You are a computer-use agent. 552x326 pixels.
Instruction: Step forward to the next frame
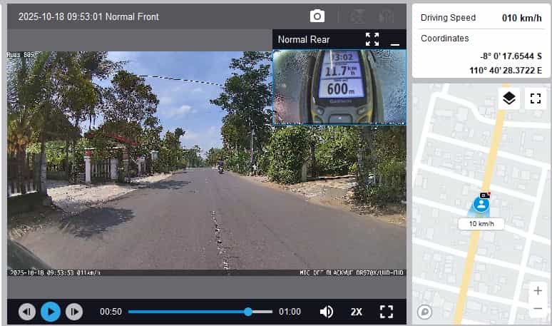pos(73,312)
